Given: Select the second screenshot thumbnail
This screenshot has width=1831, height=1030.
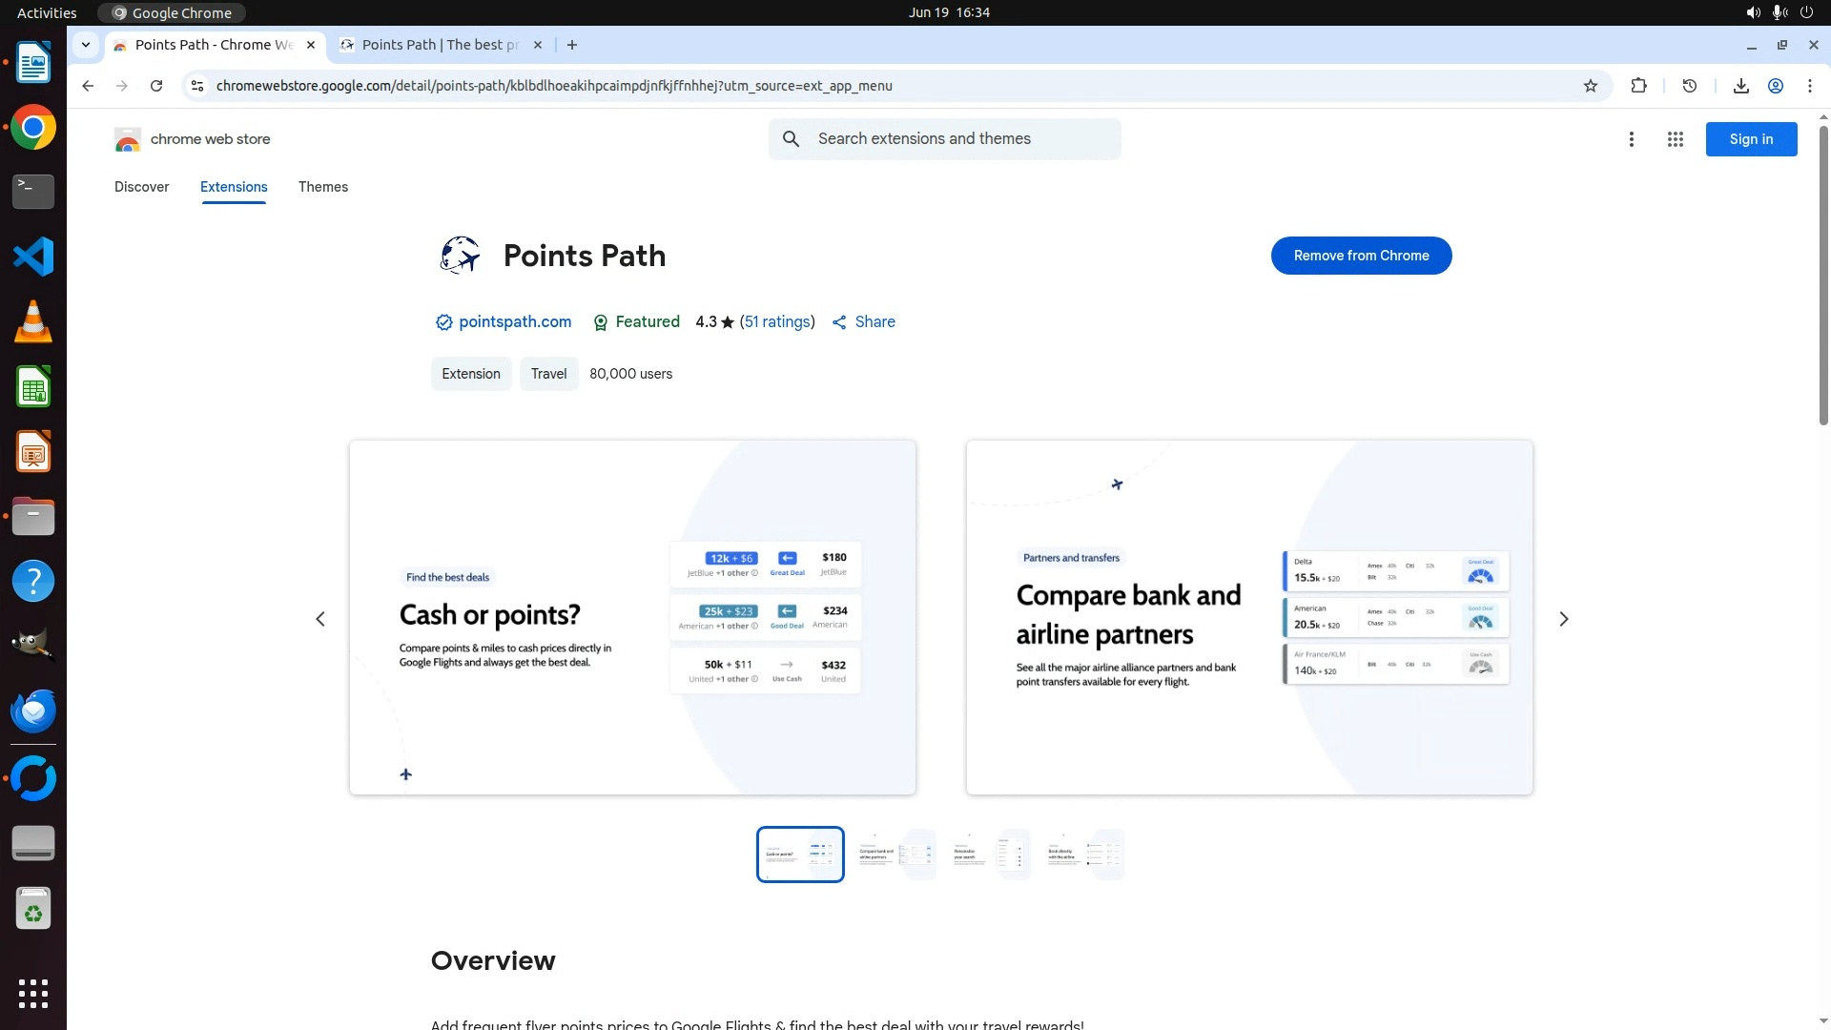Looking at the screenshot, I should [x=895, y=855].
